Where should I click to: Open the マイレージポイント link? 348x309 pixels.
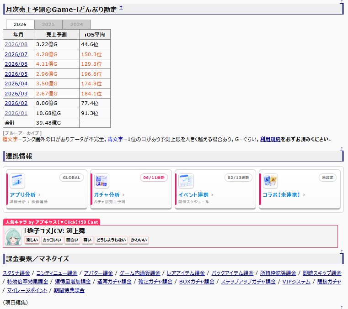27,290
